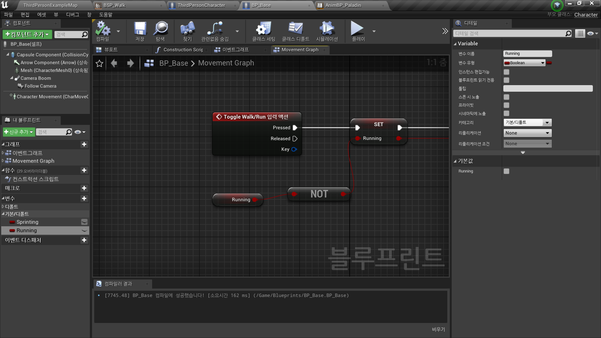Enable the Instance Editable (인스턴스 편집가능) checkbox

(x=506, y=72)
